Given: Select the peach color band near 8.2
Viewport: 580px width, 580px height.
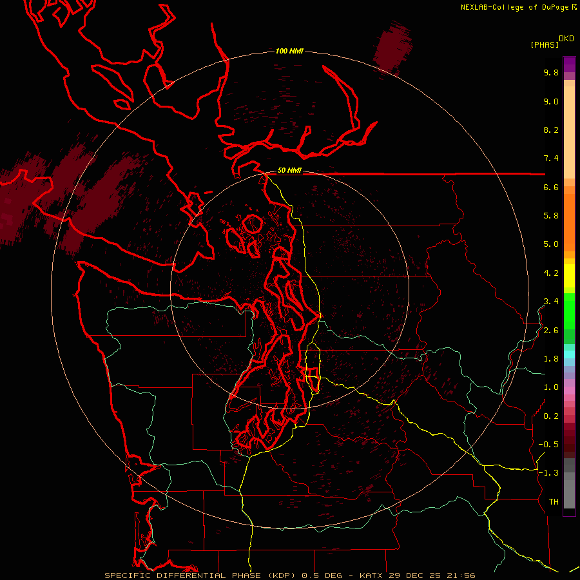Looking at the screenshot, I should [x=569, y=132].
